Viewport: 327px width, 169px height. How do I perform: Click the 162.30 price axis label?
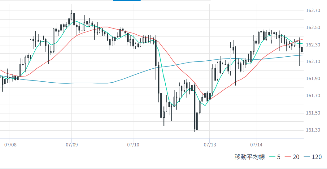coord(313,45)
